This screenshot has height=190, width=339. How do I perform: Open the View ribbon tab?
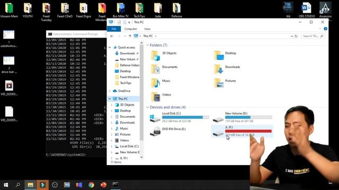(x=147, y=29)
